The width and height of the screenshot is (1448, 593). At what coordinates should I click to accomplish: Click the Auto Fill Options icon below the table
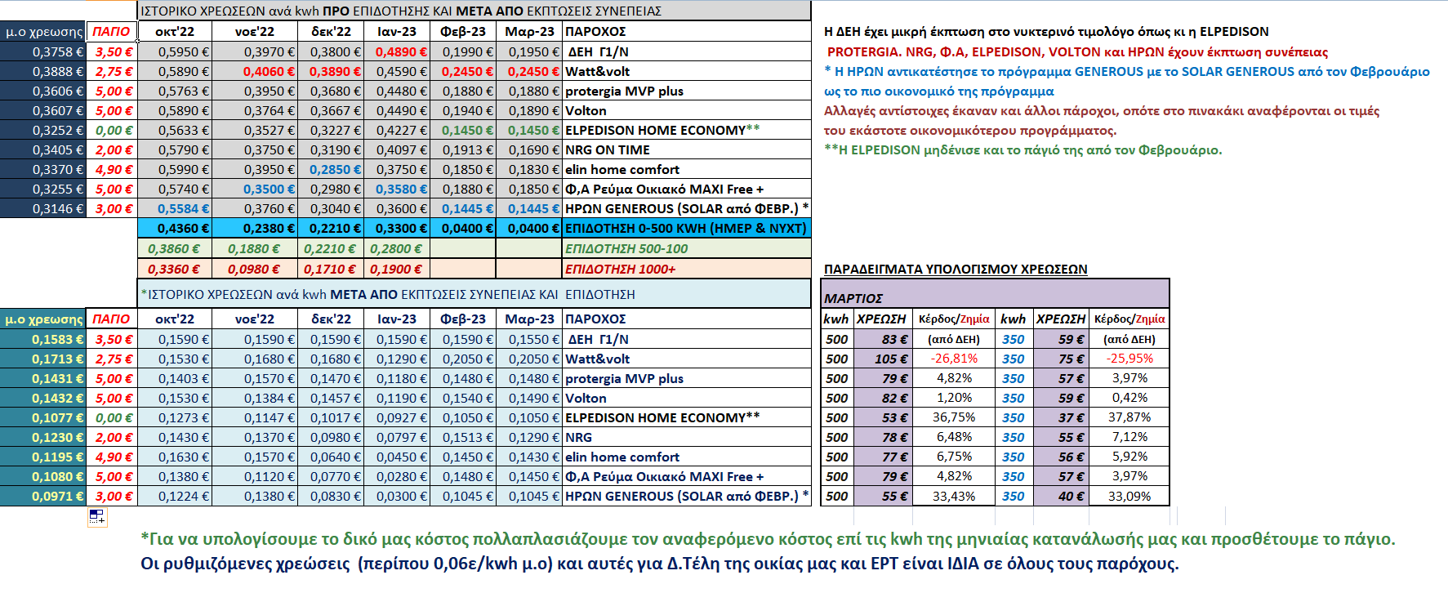[x=96, y=516]
